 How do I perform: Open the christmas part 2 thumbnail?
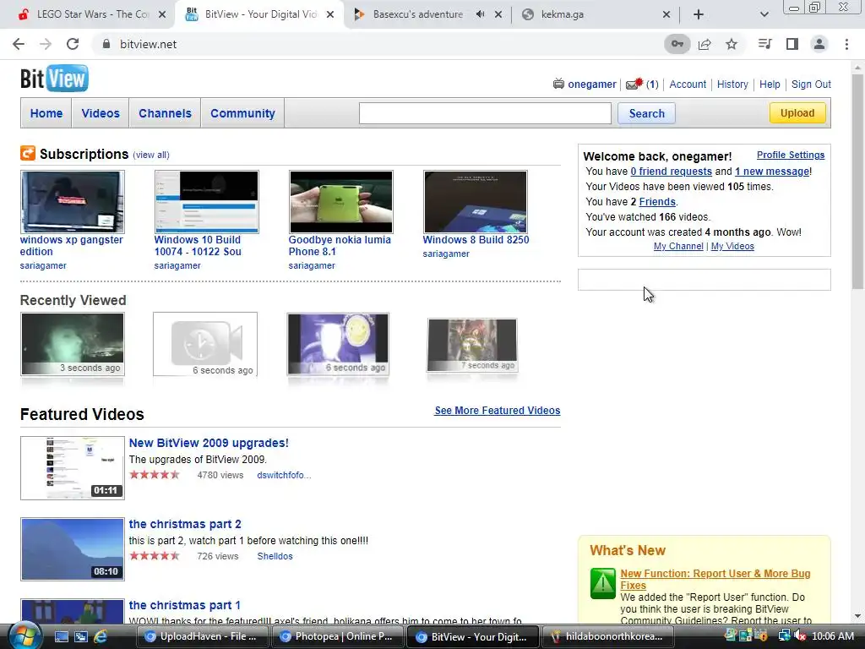coord(73,549)
